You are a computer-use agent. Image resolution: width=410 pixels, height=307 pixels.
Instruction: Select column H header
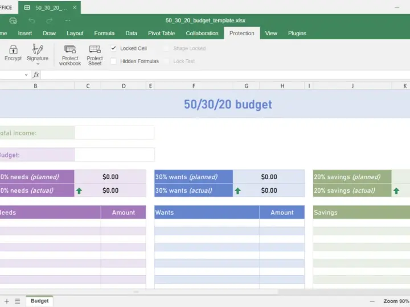[282, 86]
